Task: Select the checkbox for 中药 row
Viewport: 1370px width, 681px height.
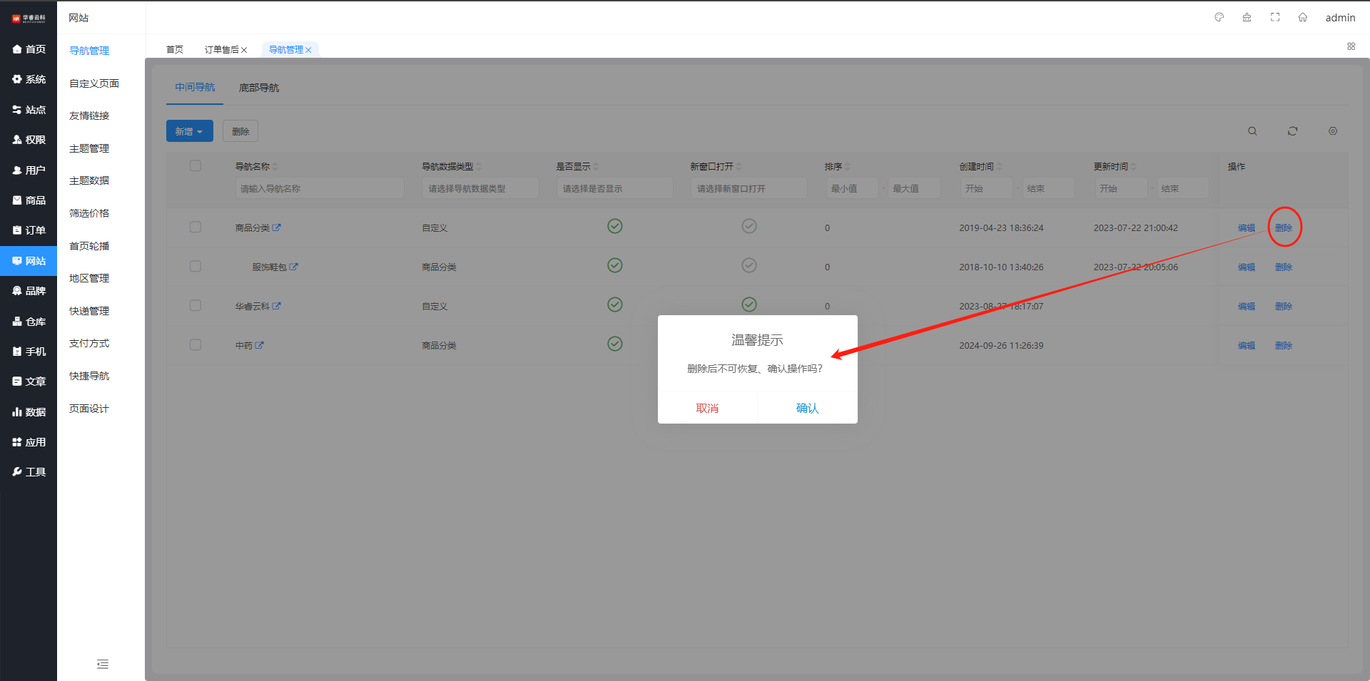Action: [x=196, y=344]
